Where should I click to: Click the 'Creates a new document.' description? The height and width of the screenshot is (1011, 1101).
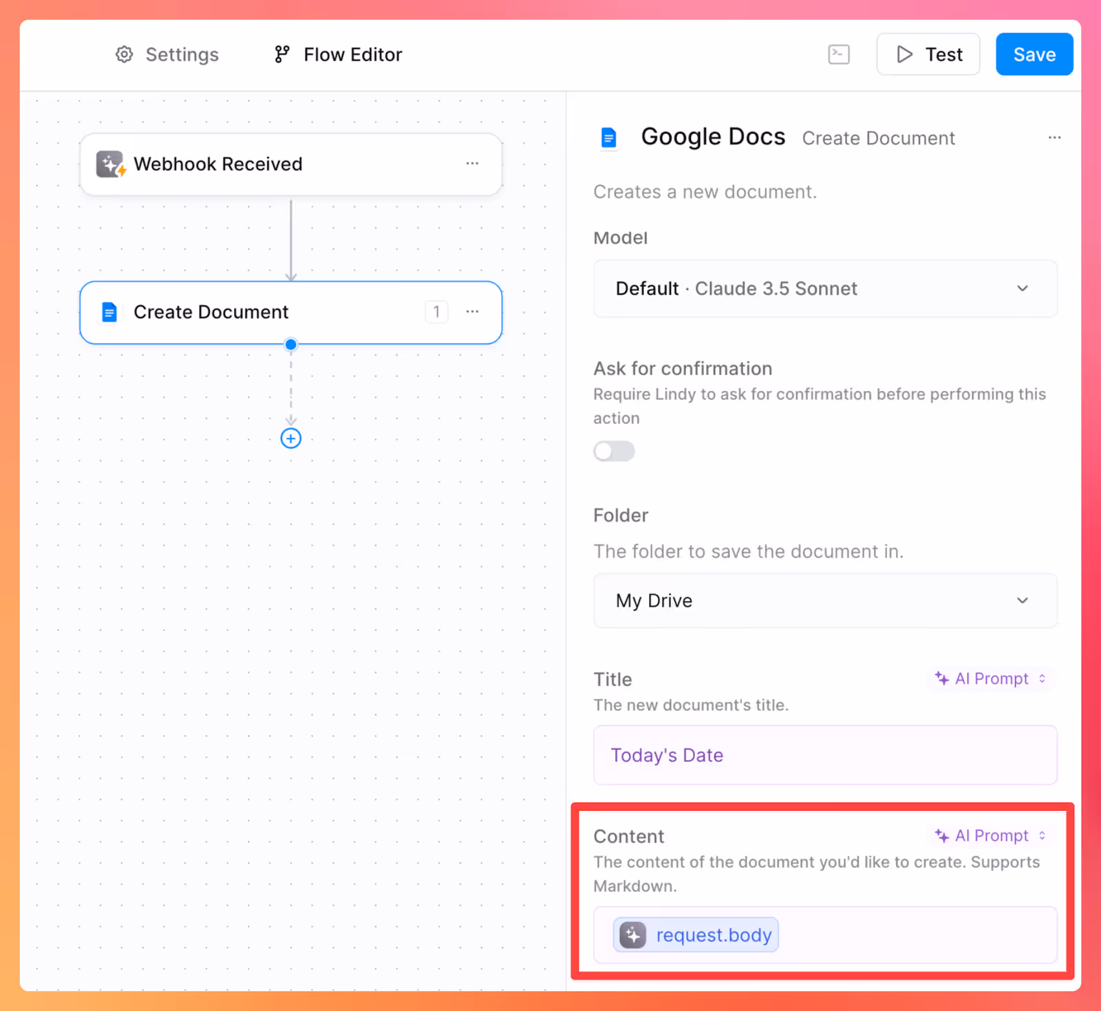pyautogui.click(x=705, y=192)
